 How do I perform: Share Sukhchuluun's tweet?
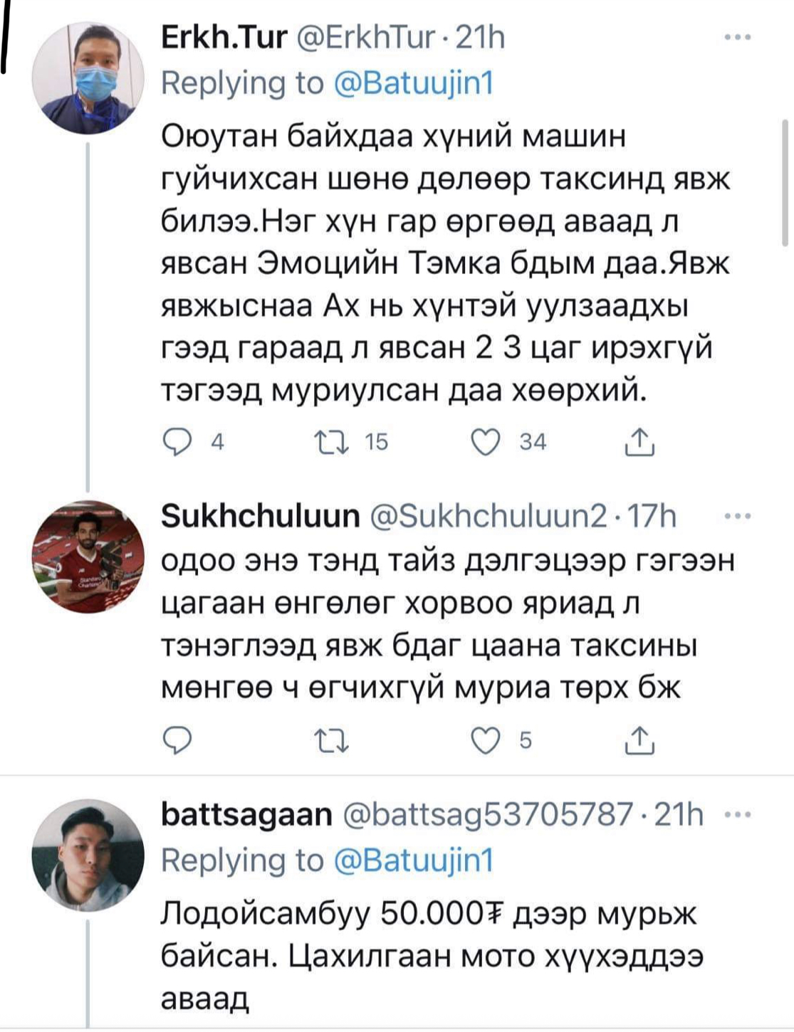[x=639, y=741]
